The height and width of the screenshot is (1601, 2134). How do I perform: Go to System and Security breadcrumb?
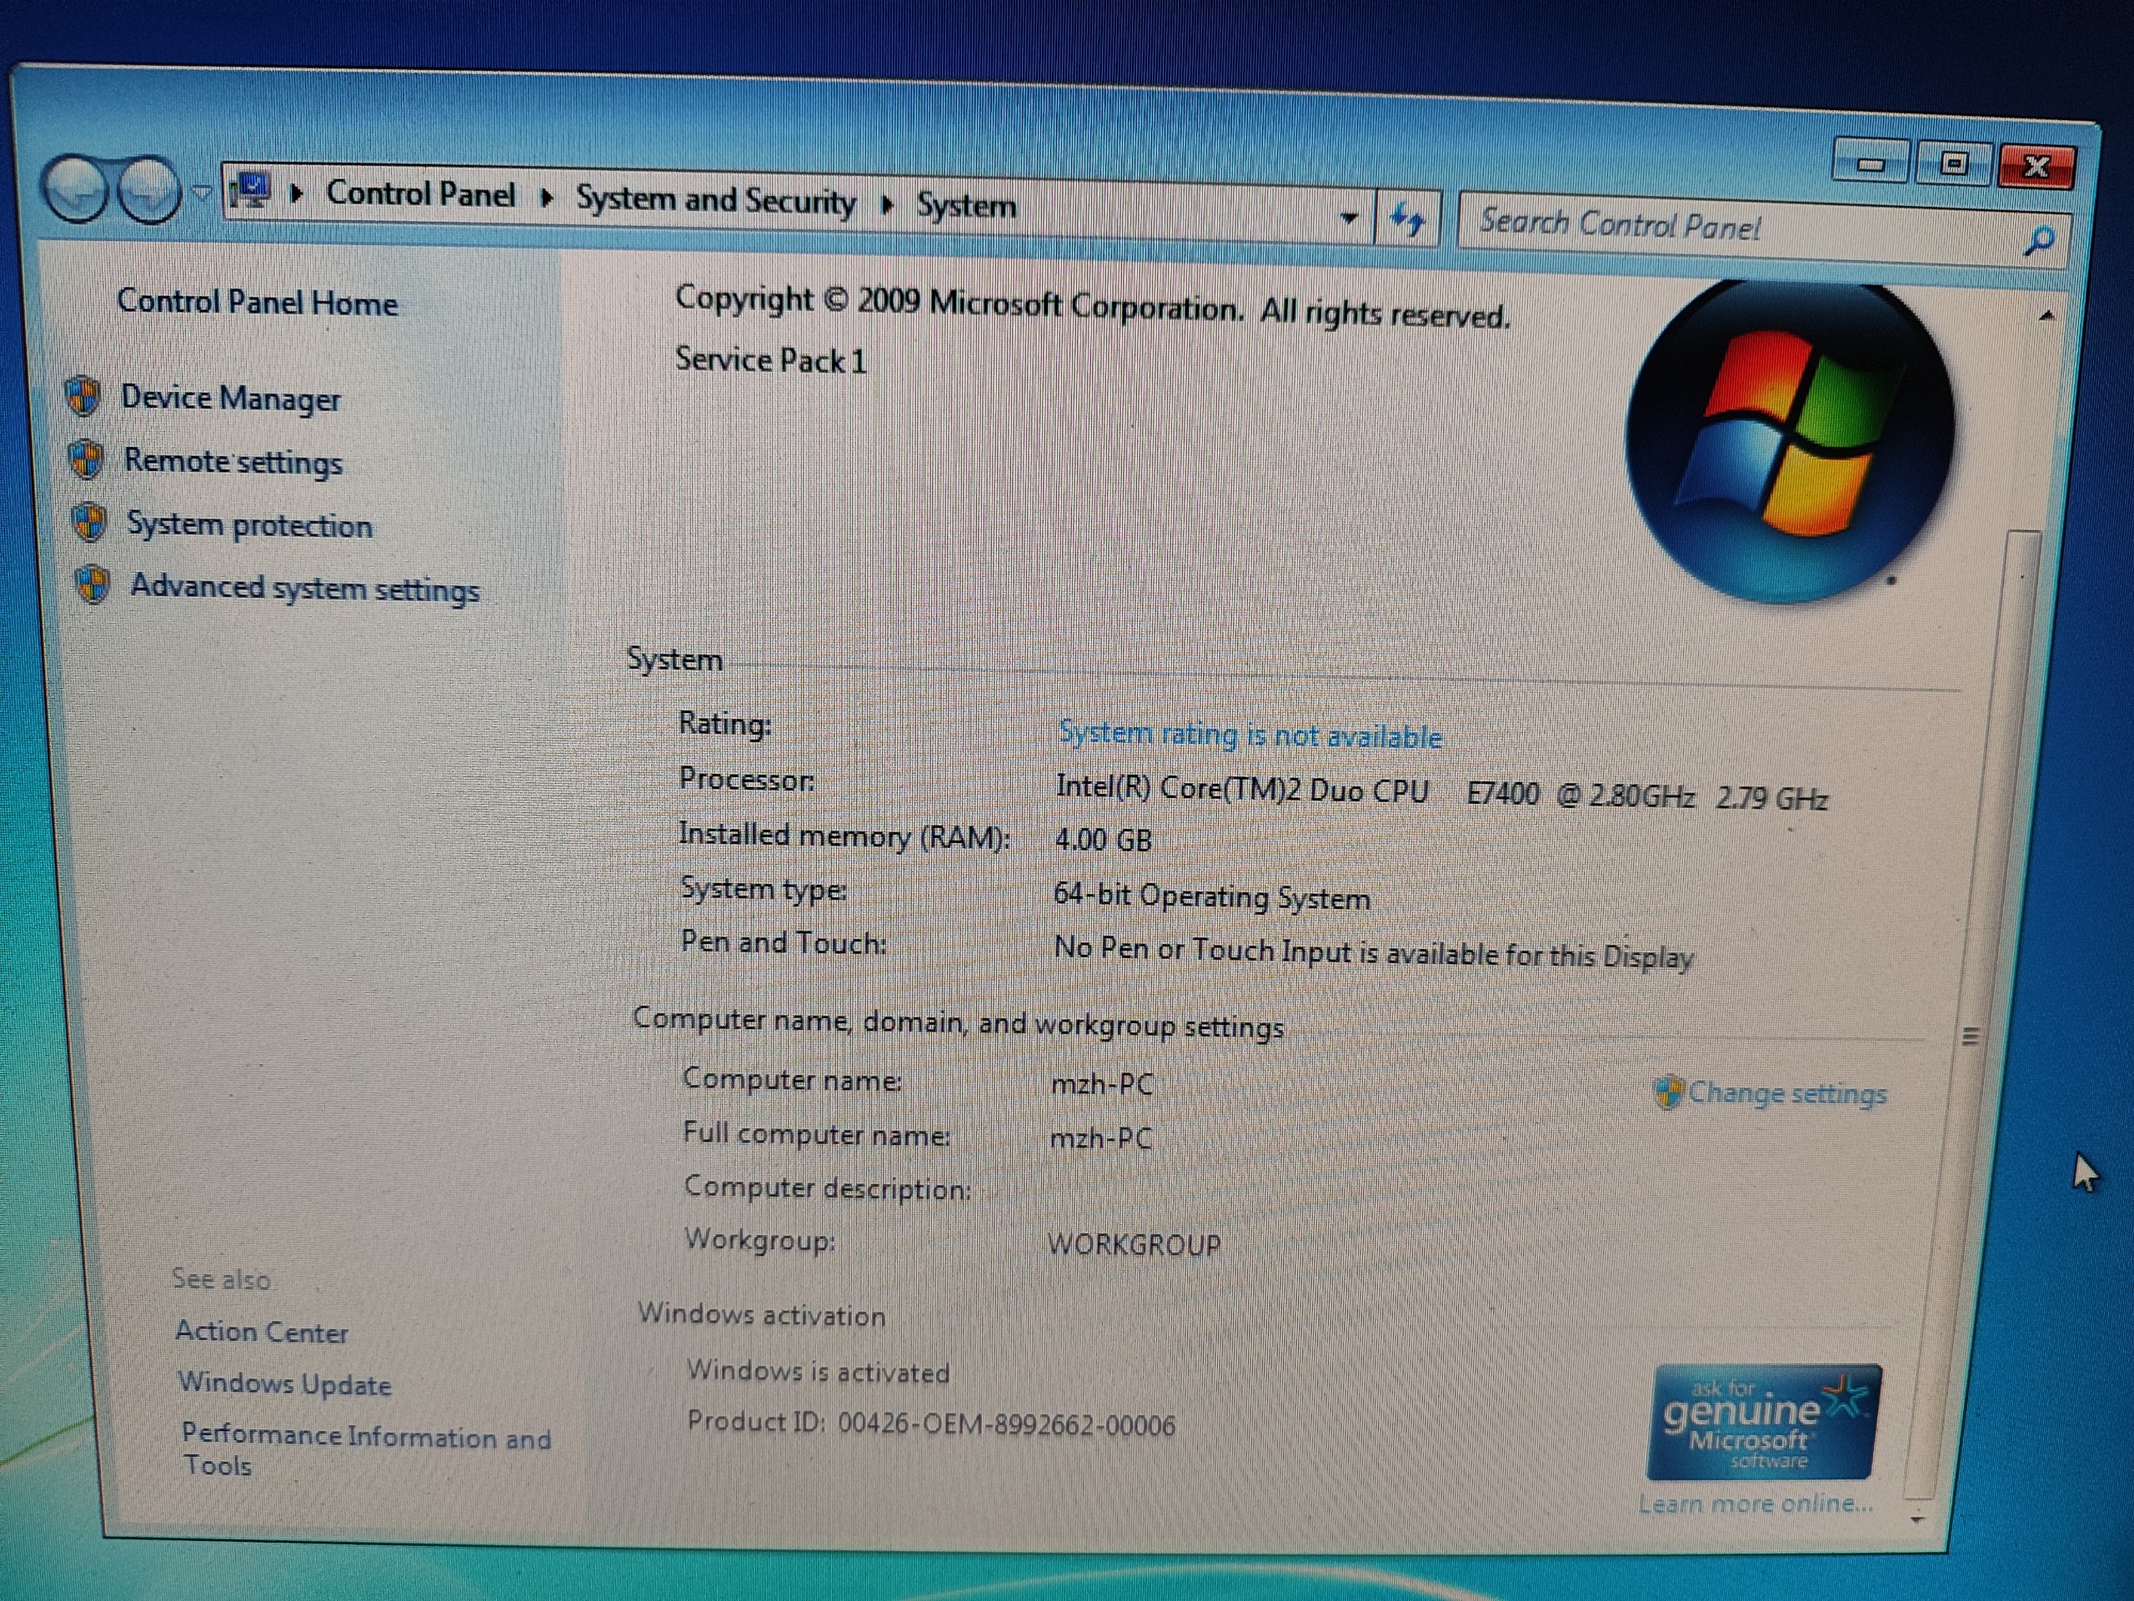[715, 200]
